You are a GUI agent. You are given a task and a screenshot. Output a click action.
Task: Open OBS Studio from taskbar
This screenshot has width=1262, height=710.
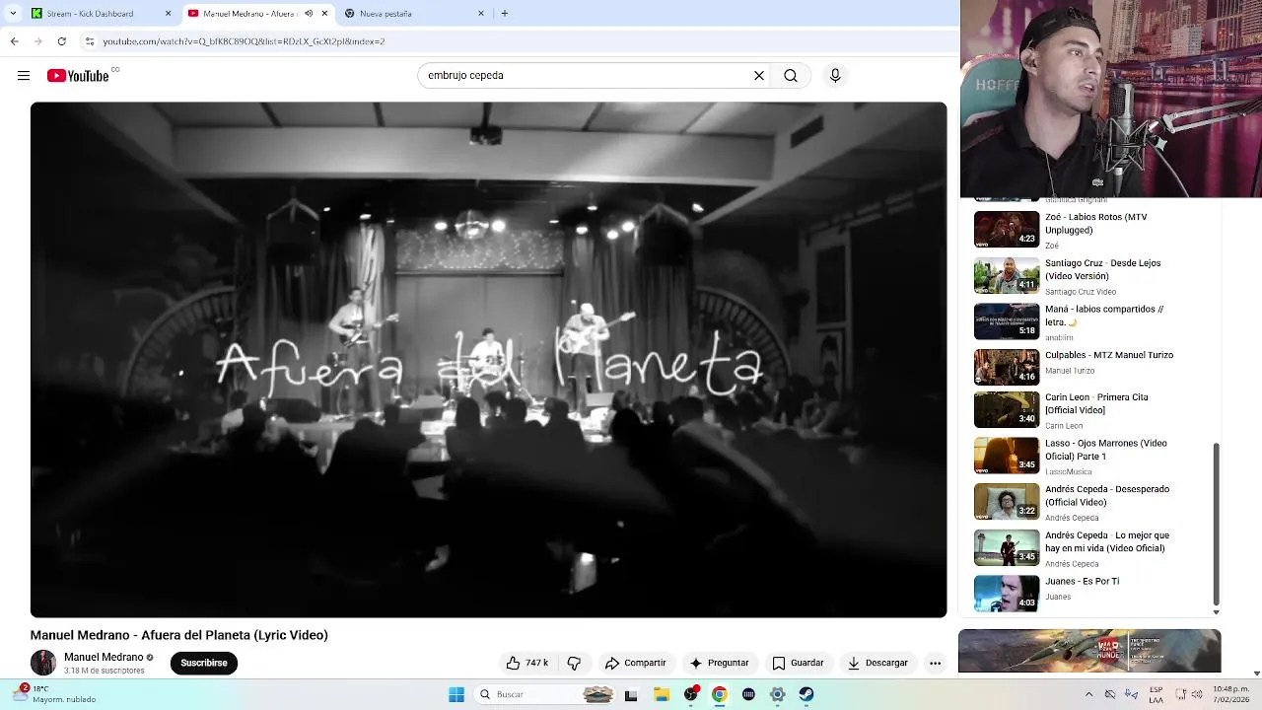(x=691, y=694)
